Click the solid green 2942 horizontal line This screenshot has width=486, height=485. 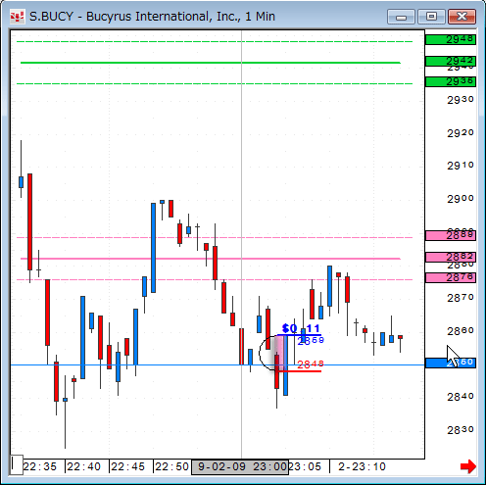(x=211, y=63)
